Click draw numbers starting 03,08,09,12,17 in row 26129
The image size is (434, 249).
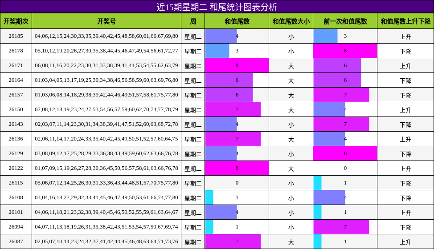[106, 153]
